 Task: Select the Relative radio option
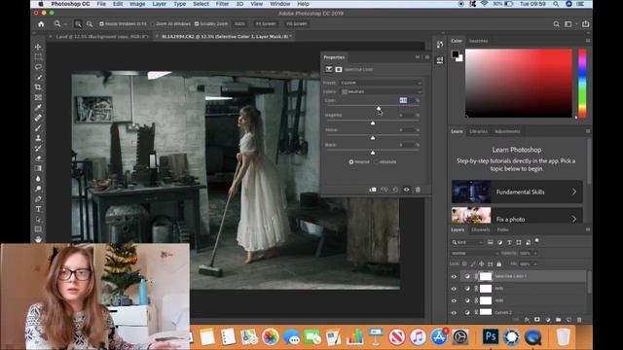click(x=351, y=162)
